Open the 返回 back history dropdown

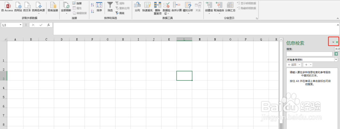300,65
